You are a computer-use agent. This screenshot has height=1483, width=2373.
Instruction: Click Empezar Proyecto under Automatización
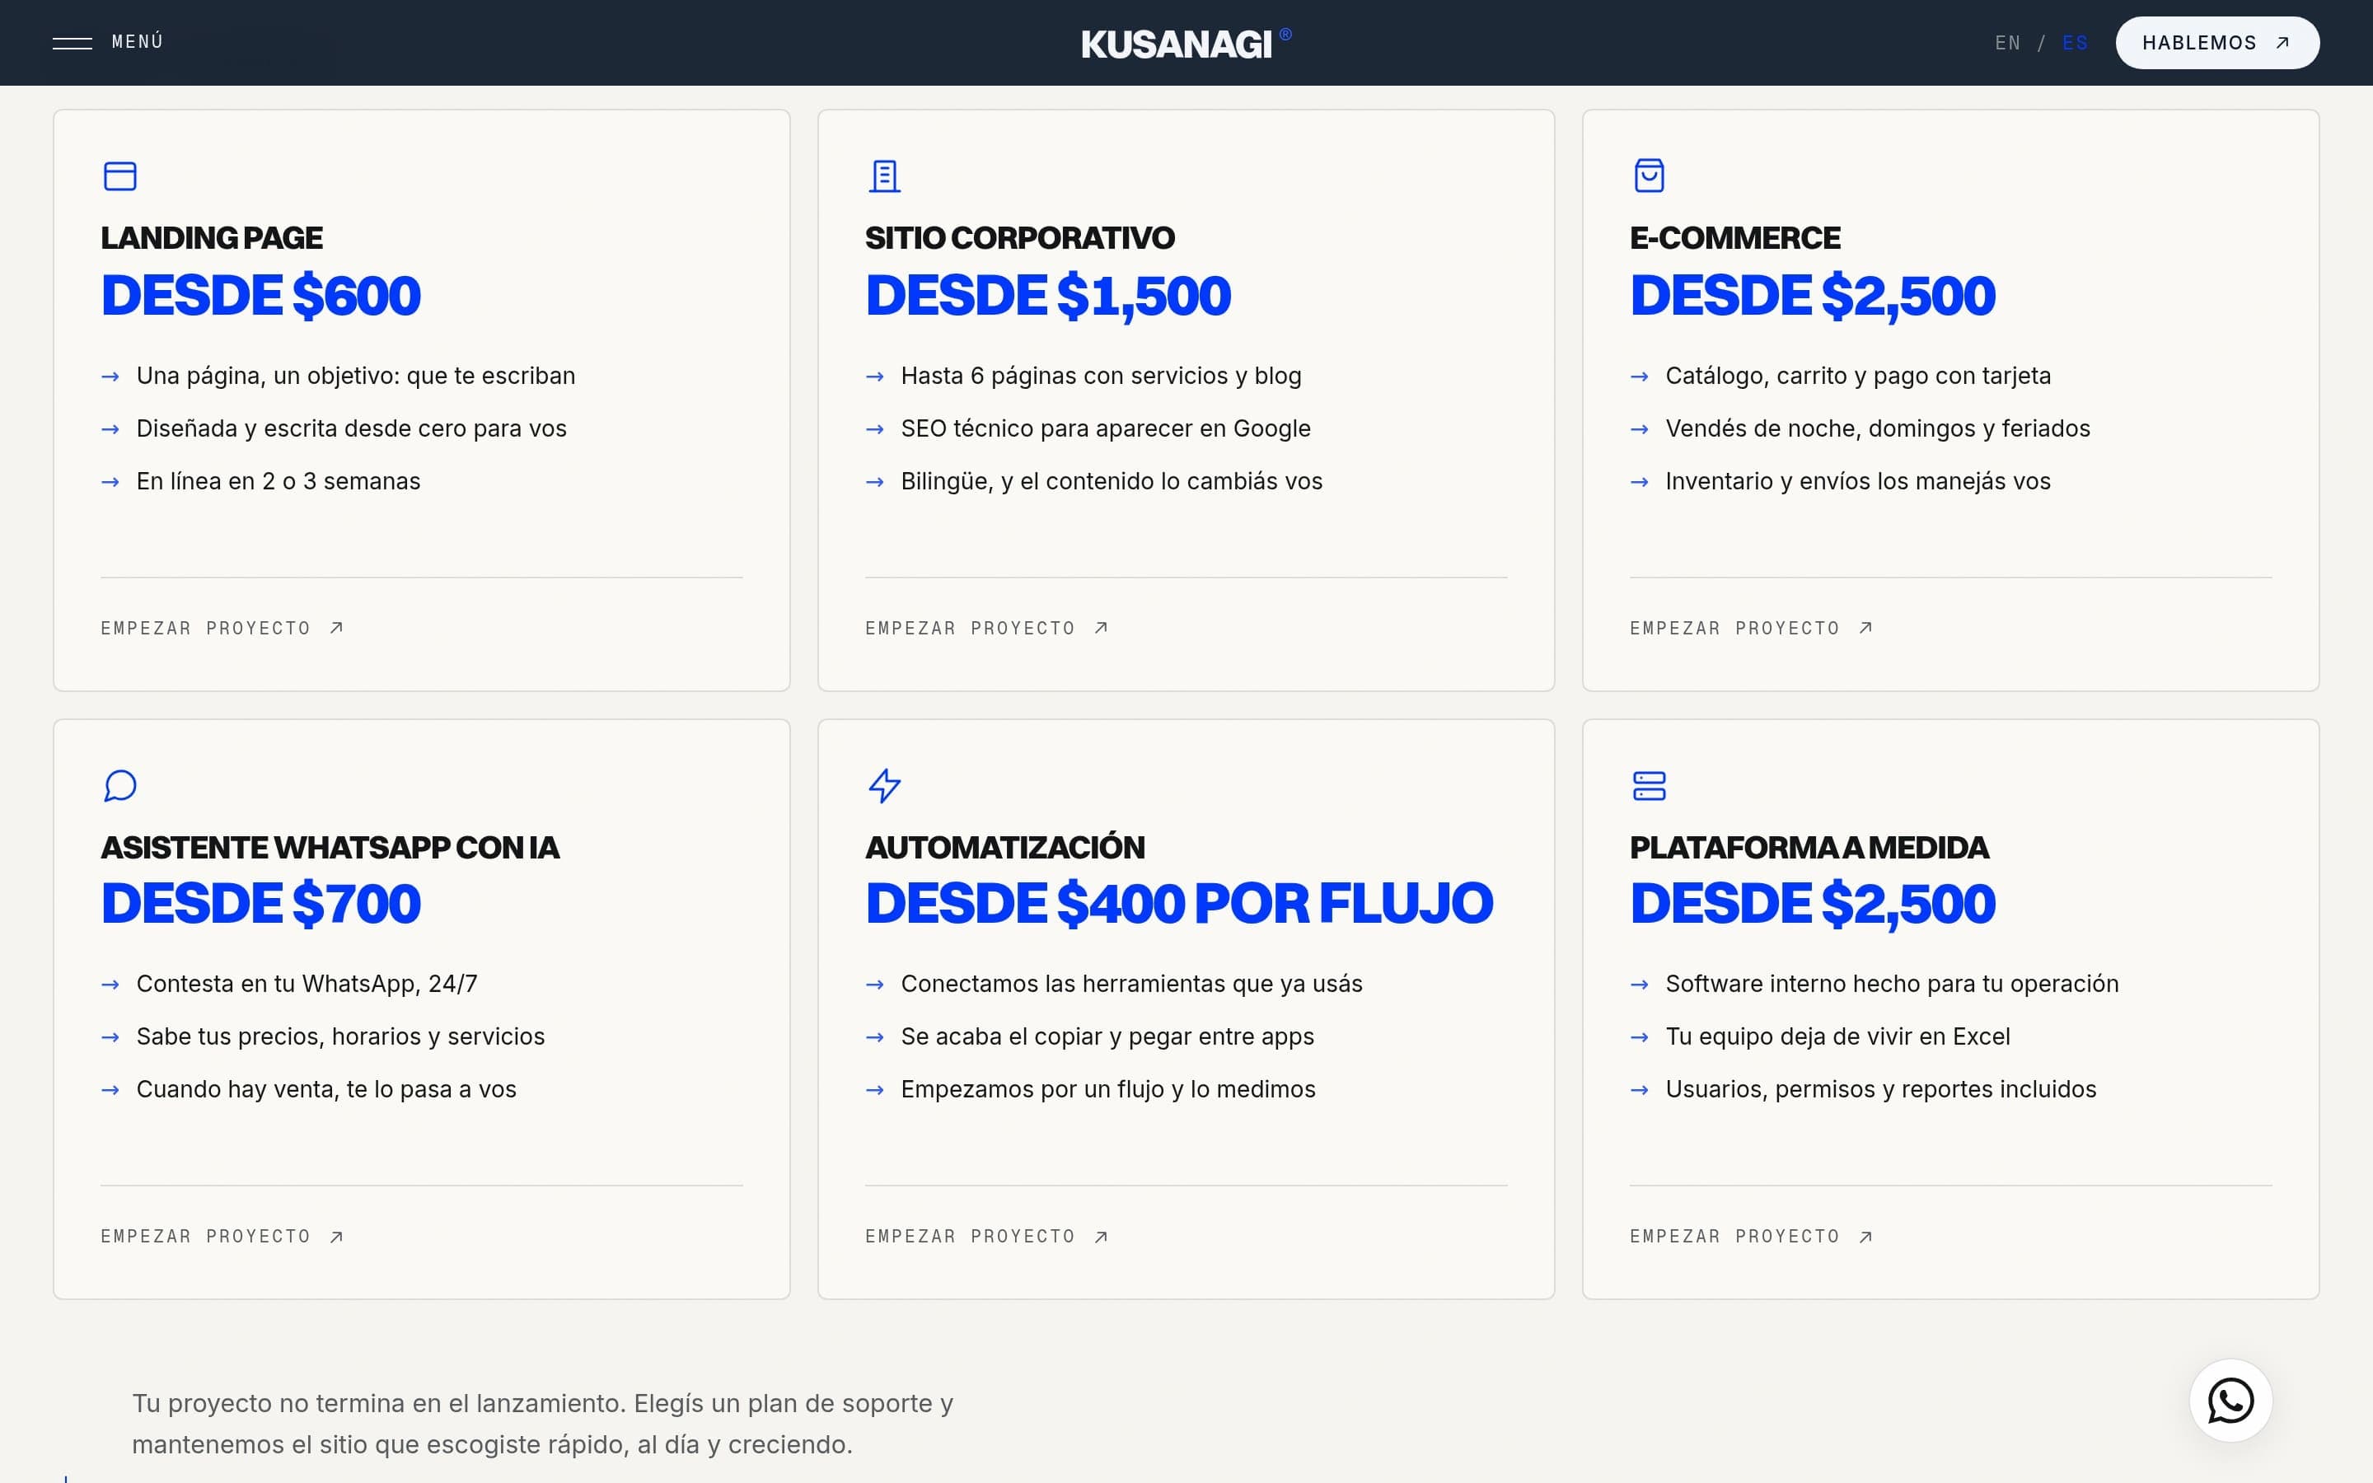pyautogui.click(x=986, y=1236)
